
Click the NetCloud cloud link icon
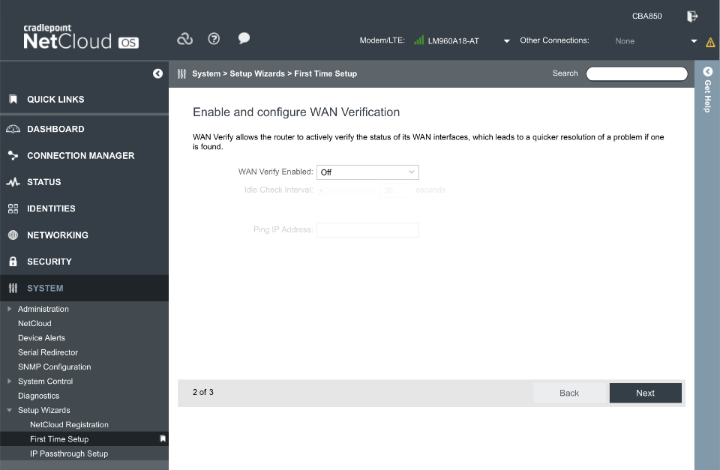[184, 39]
